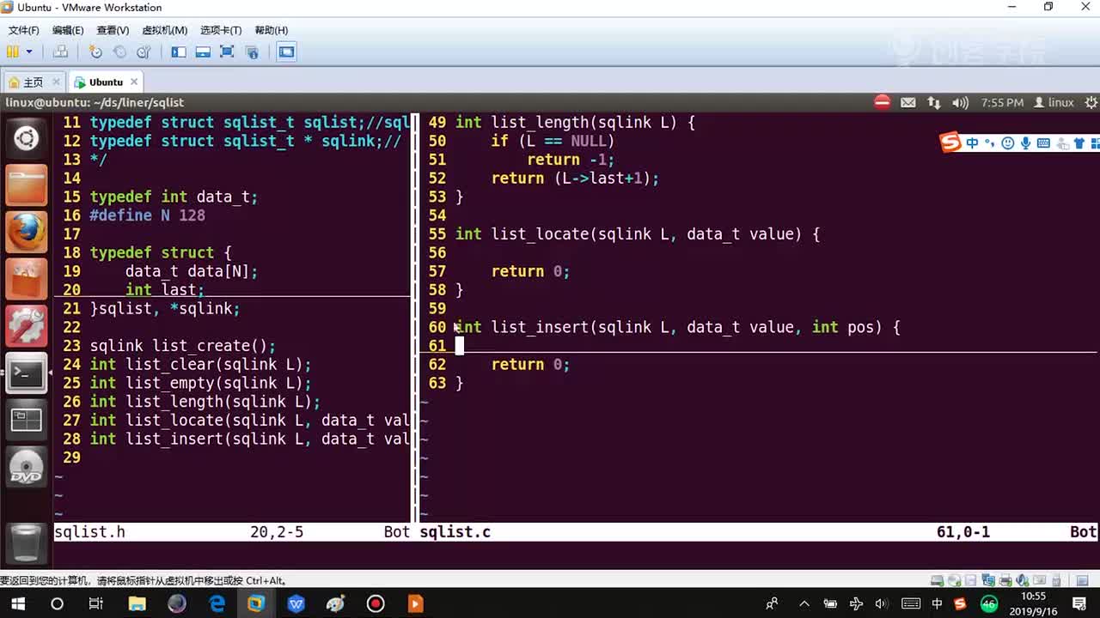Open the Windows Start menu
The height and width of the screenshot is (618, 1100).
click(x=17, y=603)
